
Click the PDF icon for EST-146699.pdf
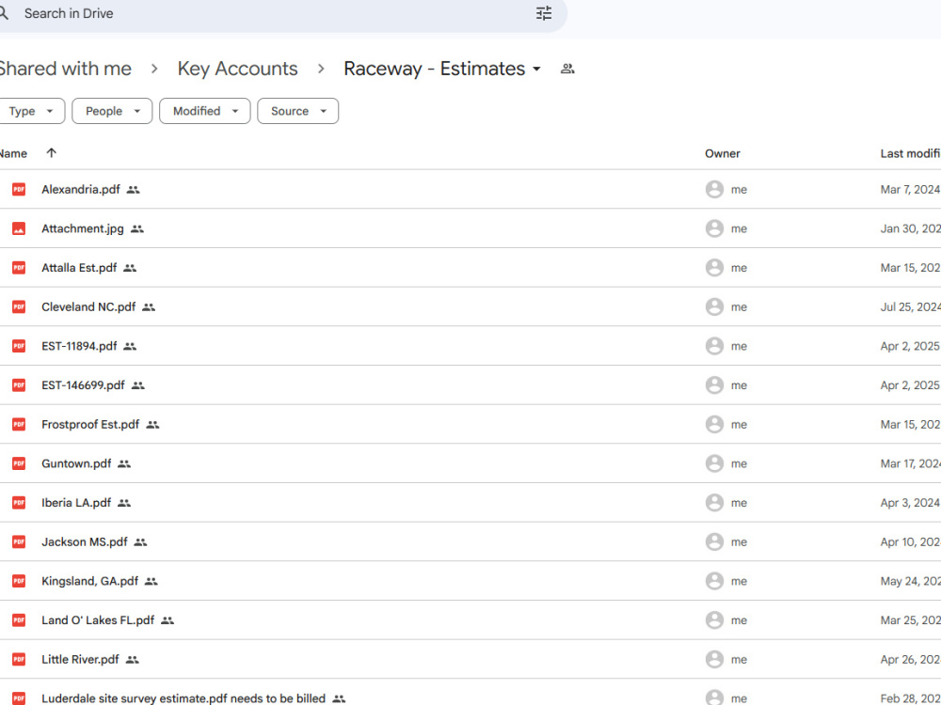(x=19, y=384)
